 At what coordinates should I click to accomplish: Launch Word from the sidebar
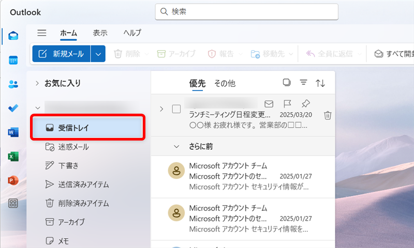(x=13, y=132)
